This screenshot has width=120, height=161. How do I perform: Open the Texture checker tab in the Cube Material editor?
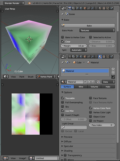(104, 57)
